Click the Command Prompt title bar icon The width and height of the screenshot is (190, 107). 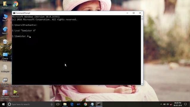click(14, 13)
